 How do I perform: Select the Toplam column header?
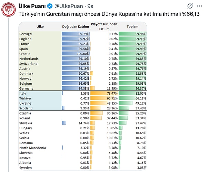(132, 26)
